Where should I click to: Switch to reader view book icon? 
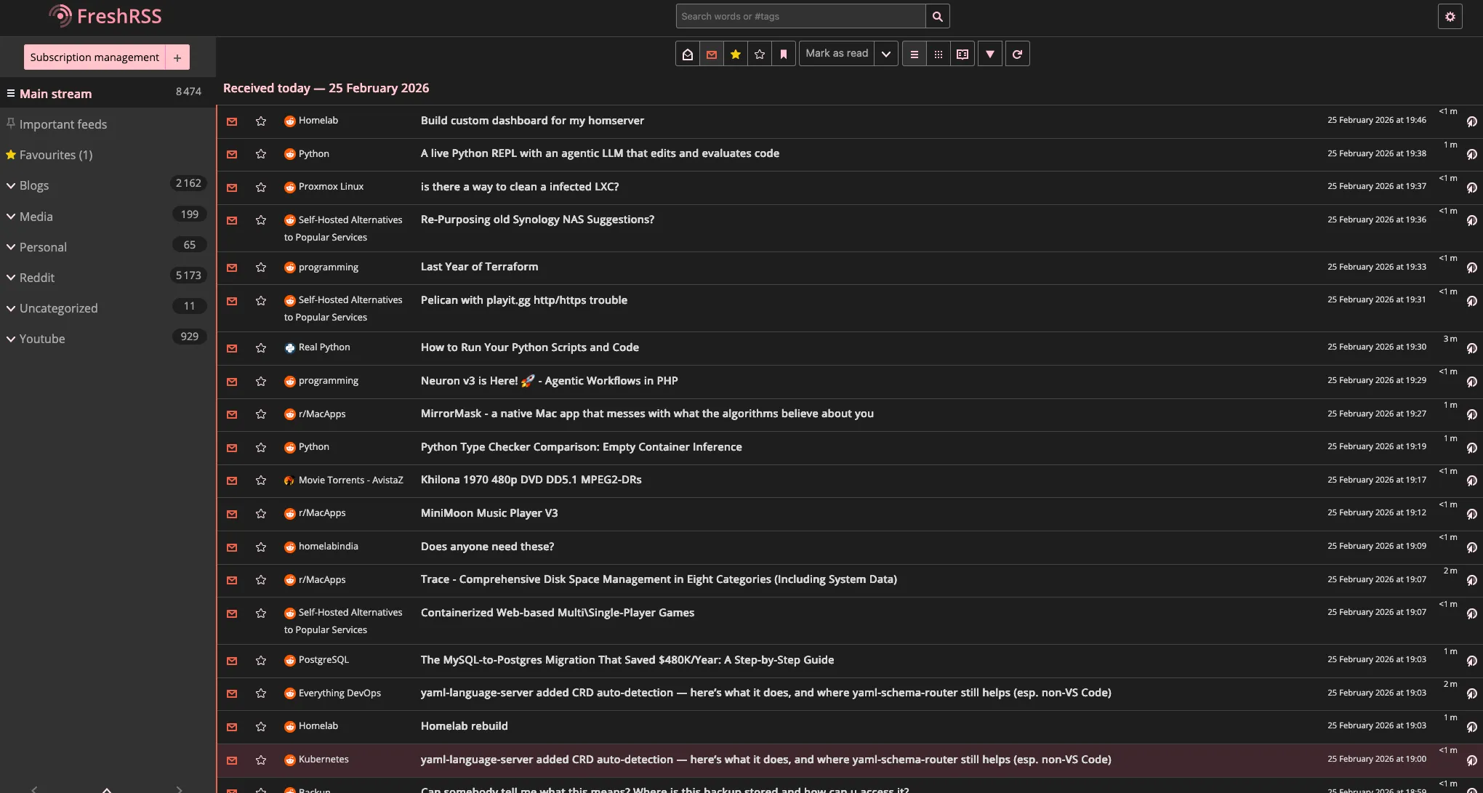coord(962,54)
